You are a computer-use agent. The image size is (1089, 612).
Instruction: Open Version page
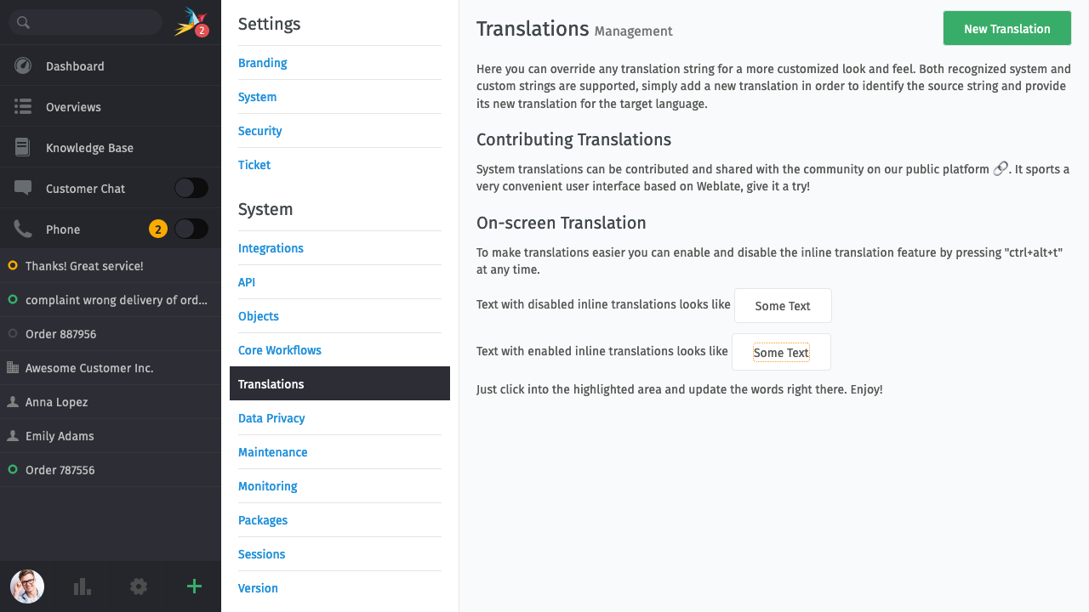click(x=258, y=588)
